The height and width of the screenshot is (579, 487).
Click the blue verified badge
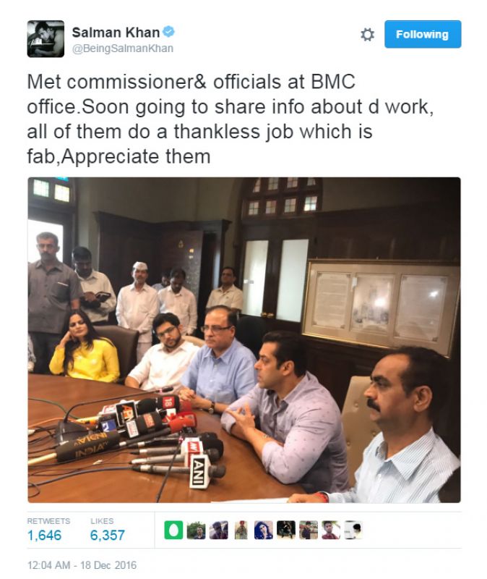168,32
